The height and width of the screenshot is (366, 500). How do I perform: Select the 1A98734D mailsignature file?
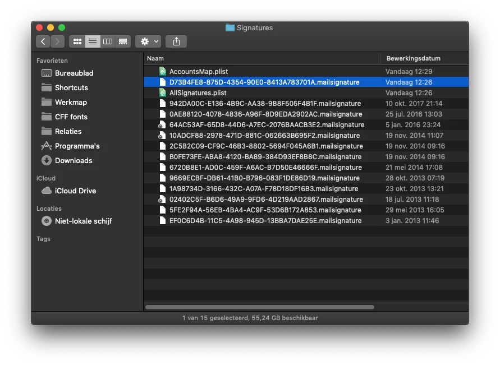[306, 189]
